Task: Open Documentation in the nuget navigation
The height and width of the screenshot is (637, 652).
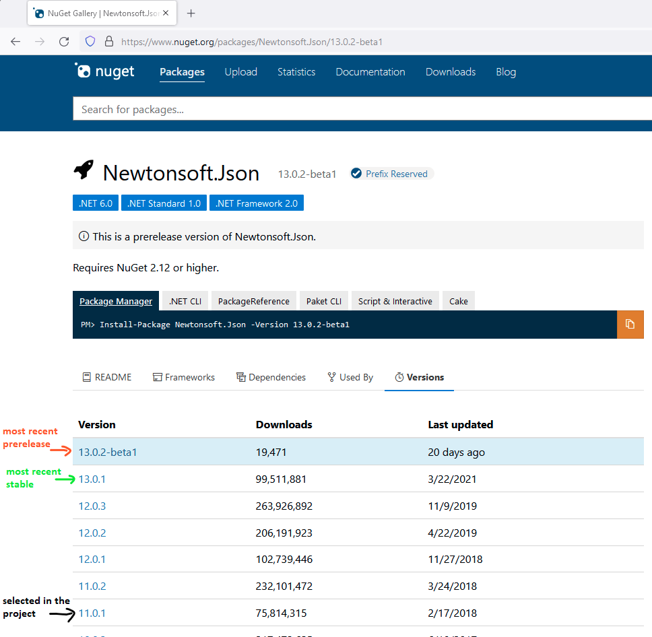Action: coord(370,72)
